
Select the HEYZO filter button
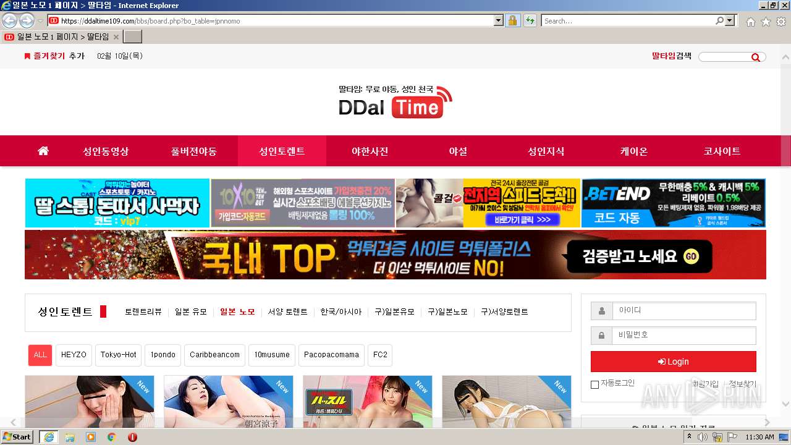point(74,355)
